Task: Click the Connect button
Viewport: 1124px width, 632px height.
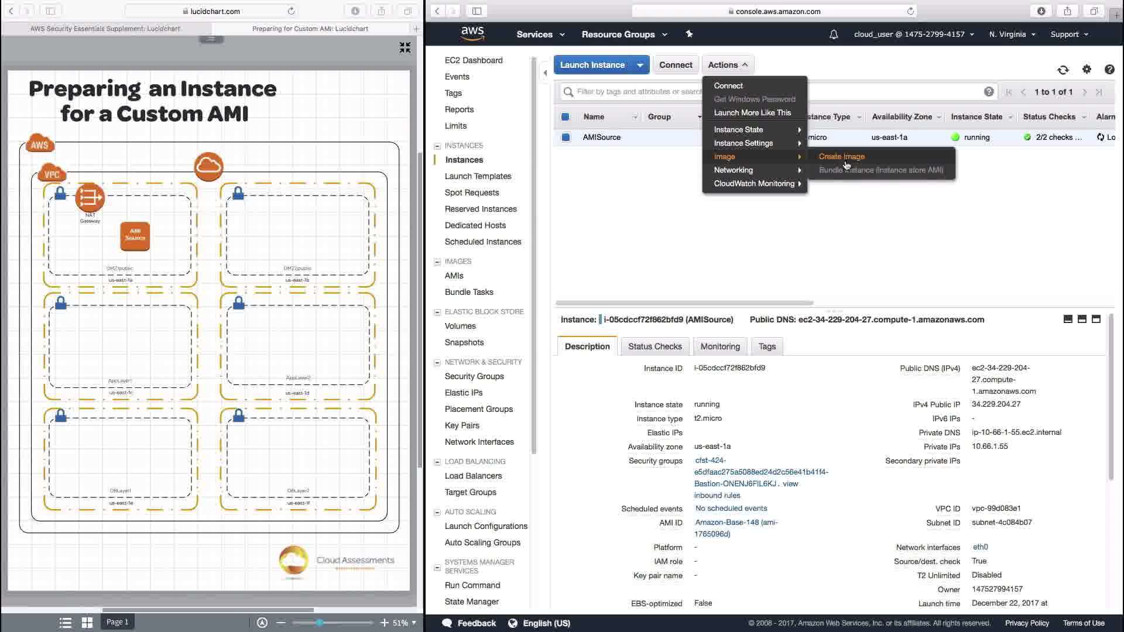Action: click(x=675, y=65)
